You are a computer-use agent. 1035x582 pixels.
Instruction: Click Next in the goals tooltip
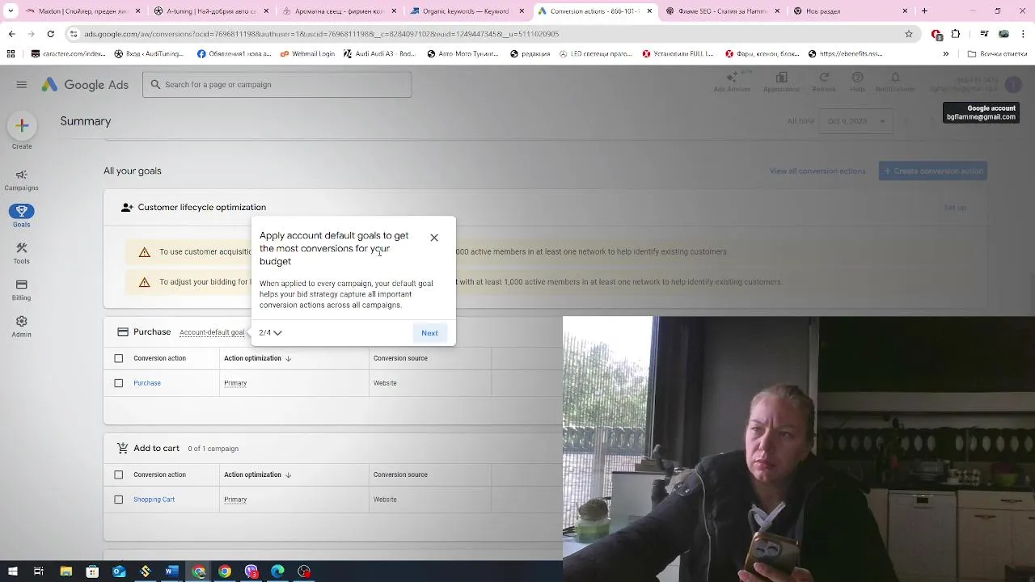(429, 333)
